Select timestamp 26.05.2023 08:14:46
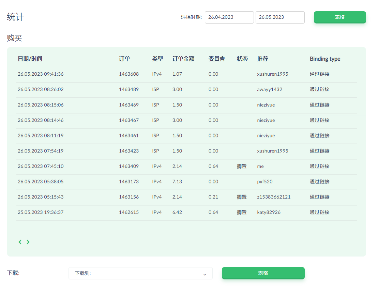 [41, 120]
